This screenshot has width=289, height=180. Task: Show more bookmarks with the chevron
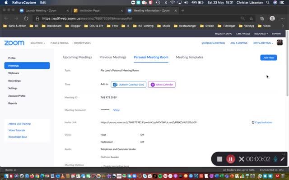283,26
